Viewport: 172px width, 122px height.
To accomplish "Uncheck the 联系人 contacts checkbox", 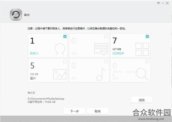I will (x=65, y=36).
